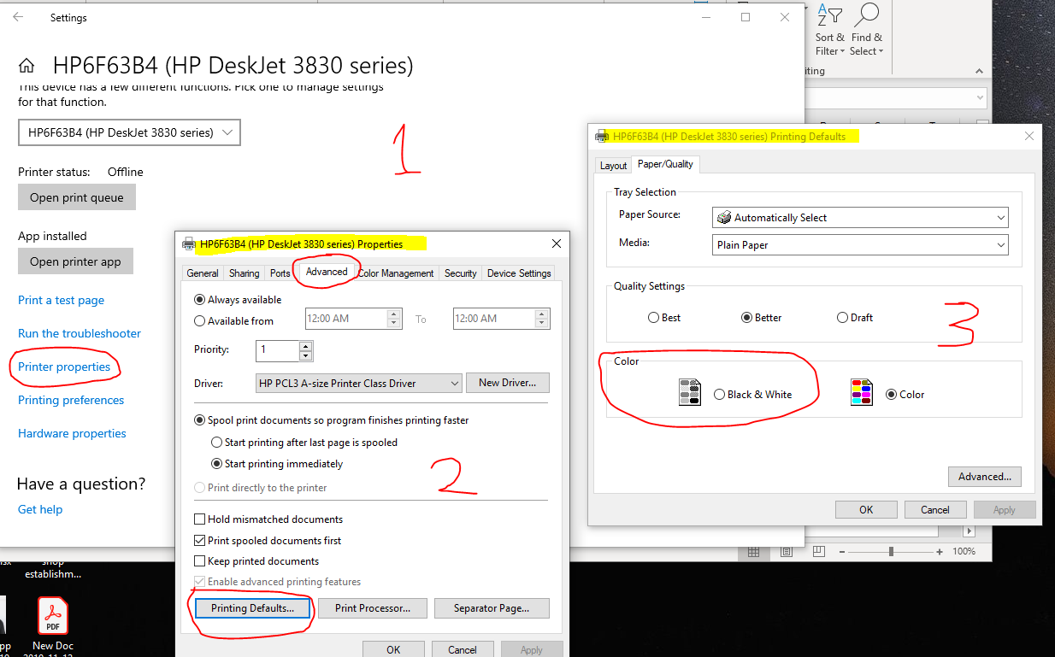Viewport: 1055px width, 657px height.
Task: Click Print a test page link
Action: pyautogui.click(x=61, y=300)
